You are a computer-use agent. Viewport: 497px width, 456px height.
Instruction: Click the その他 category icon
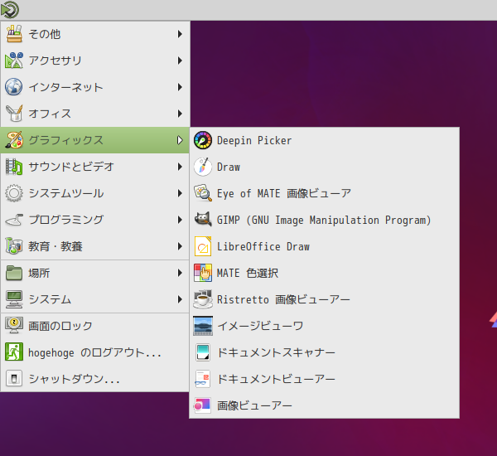[14, 34]
